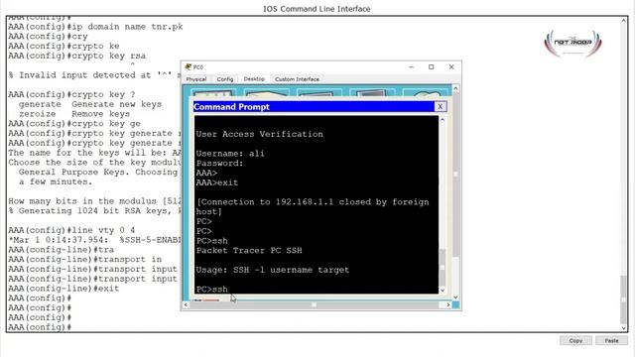Open the Physical tab in PC0 window
Viewport: 635px width, 357px height.
tap(196, 79)
